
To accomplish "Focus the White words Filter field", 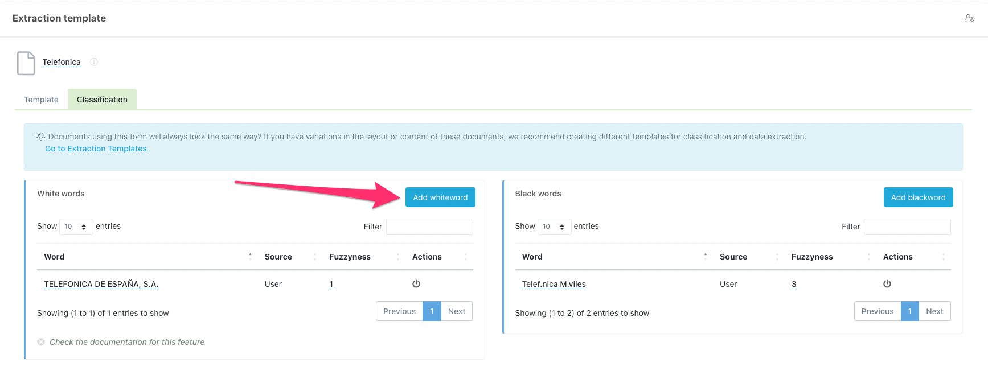I will point(429,227).
